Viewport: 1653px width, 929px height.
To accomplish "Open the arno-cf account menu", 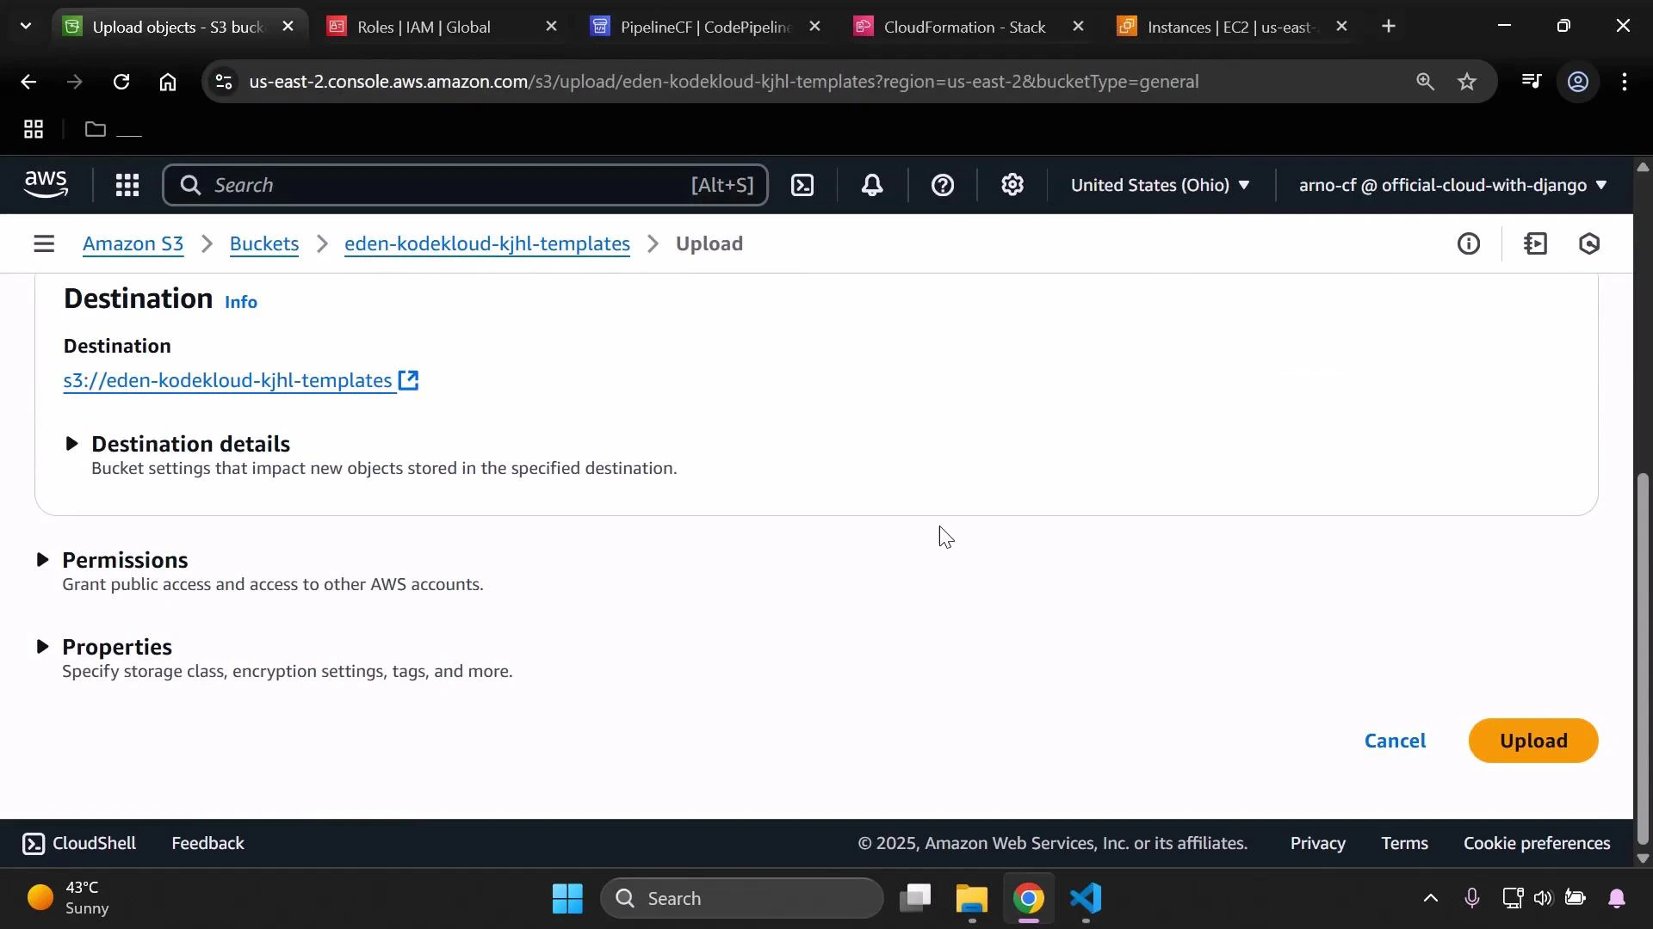I will pos(1450,185).
